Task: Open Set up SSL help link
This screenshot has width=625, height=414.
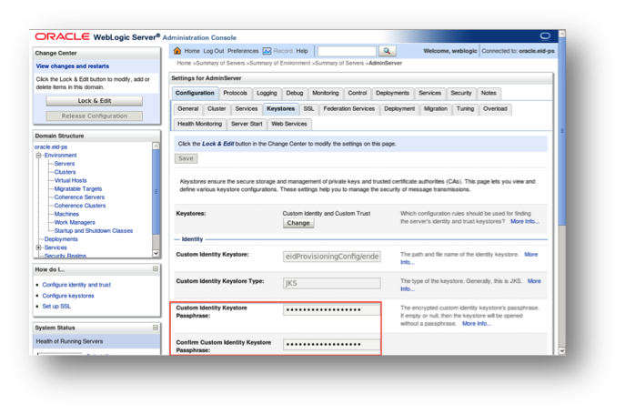Action: click(x=56, y=307)
